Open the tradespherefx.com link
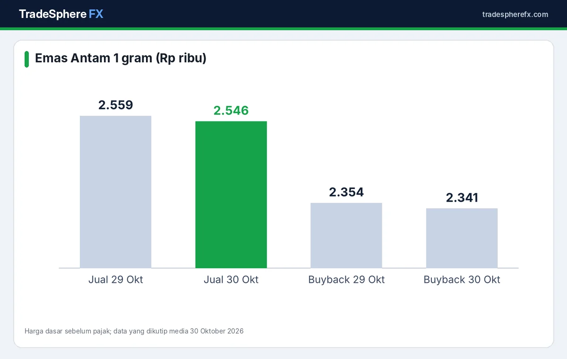567x359 pixels. coord(515,14)
